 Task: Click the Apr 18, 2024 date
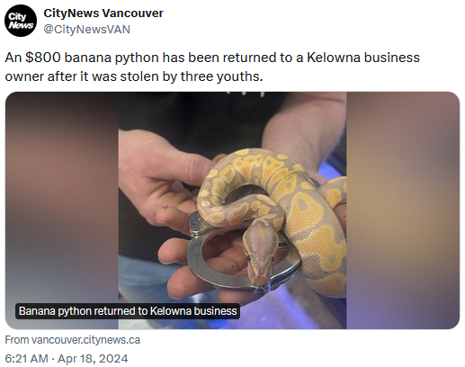(93, 359)
